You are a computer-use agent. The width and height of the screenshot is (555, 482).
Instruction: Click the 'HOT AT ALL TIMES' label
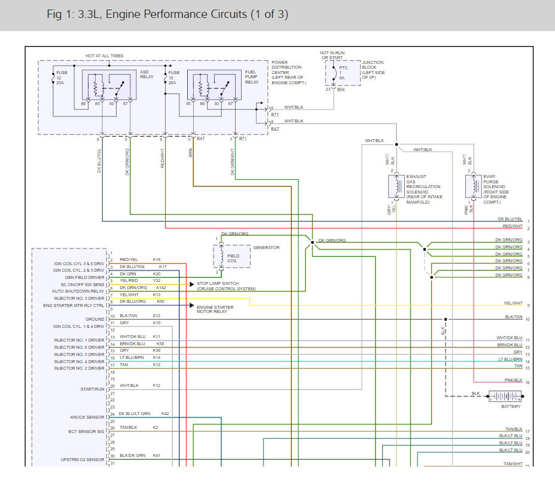pos(105,56)
